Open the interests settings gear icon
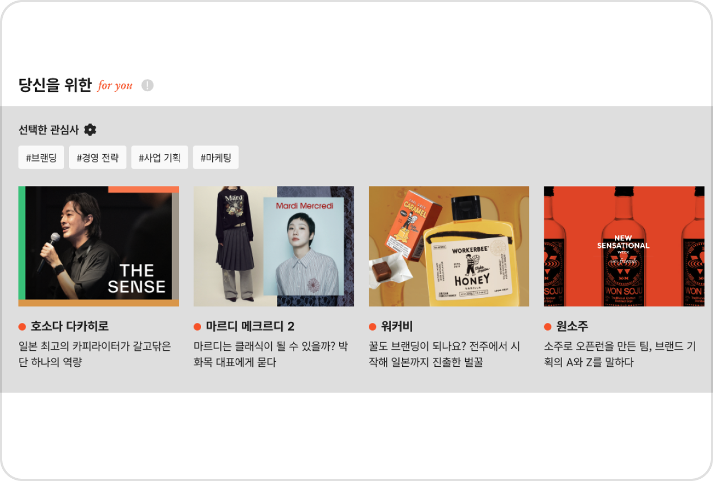The height and width of the screenshot is (481, 713). [x=90, y=130]
